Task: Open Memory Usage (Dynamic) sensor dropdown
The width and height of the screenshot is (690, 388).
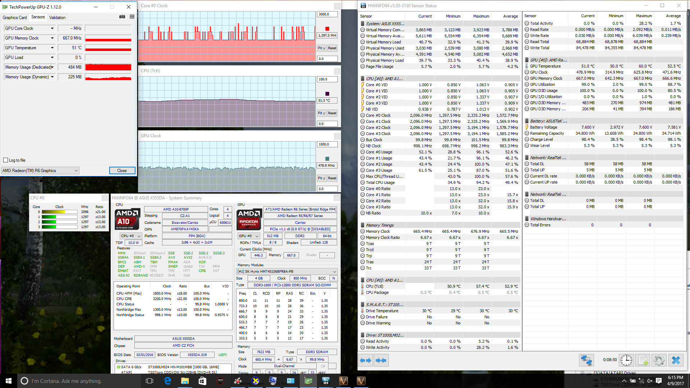Action: 52,77
